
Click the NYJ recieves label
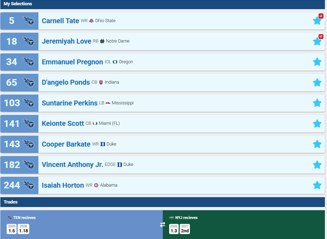[x=186, y=218]
